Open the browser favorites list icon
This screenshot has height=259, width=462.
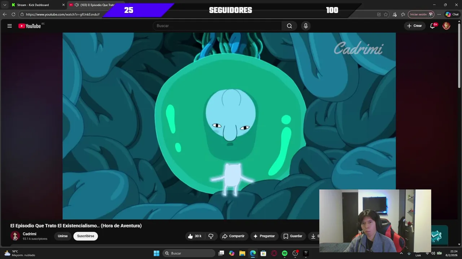pos(403,14)
